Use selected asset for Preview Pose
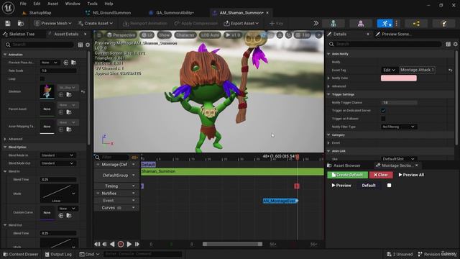Image resolution: width=460 pixels, height=259 pixels. click(x=66, y=63)
